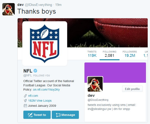Click the football header banner image
The height and width of the screenshot is (124, 150).
[107, 33]
